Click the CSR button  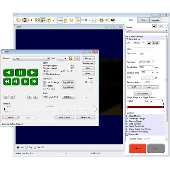click(134, 87)
